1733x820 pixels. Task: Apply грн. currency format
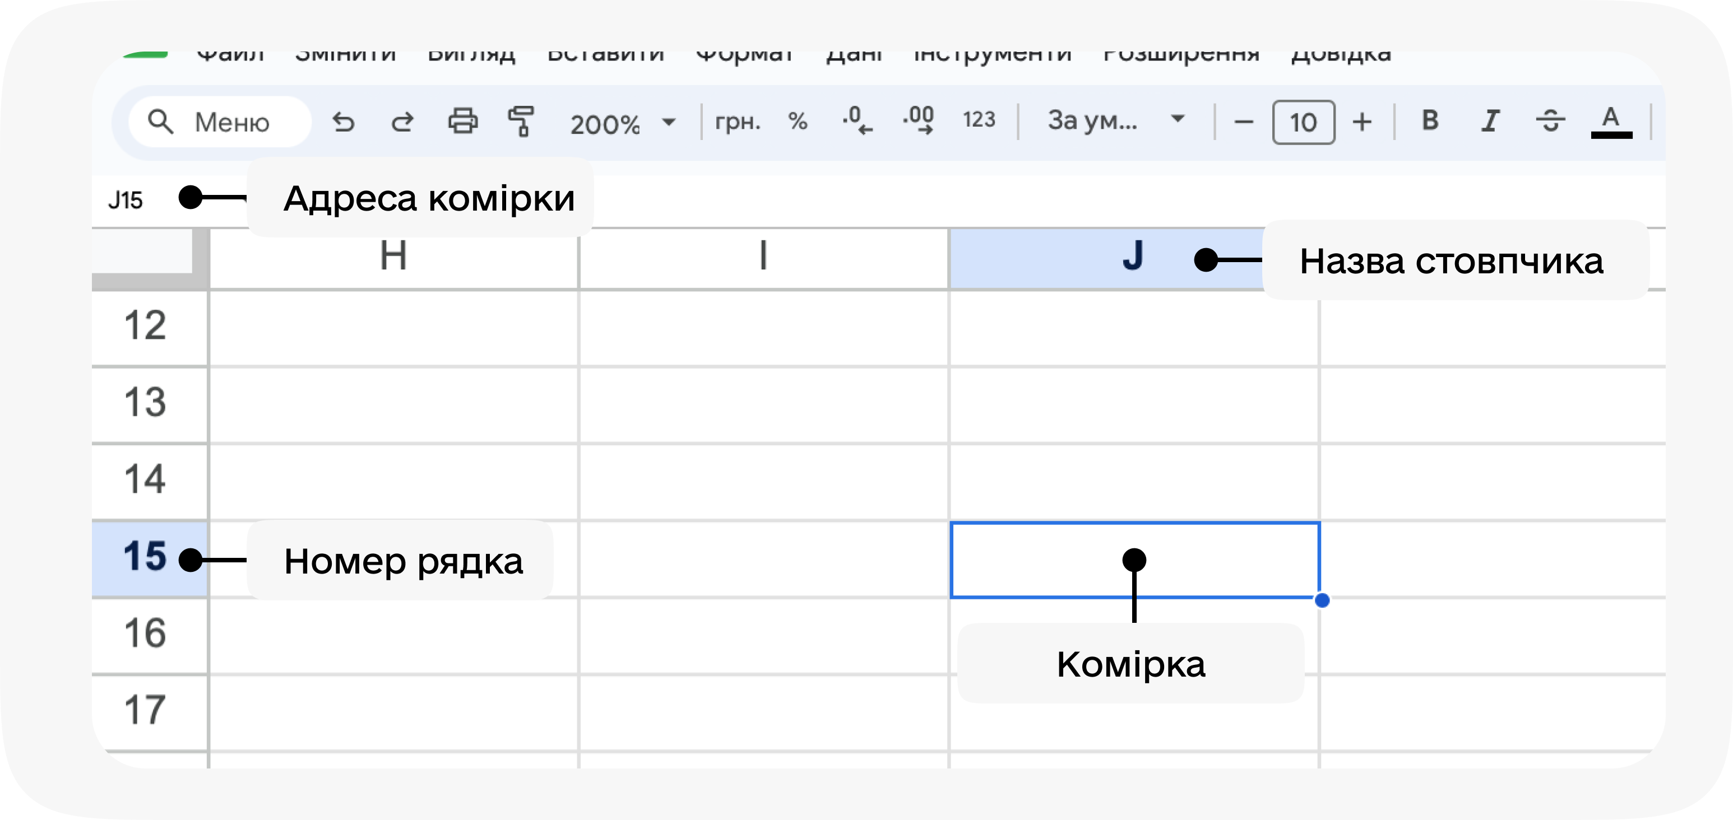pyautogui.click(x=738, y=122)
